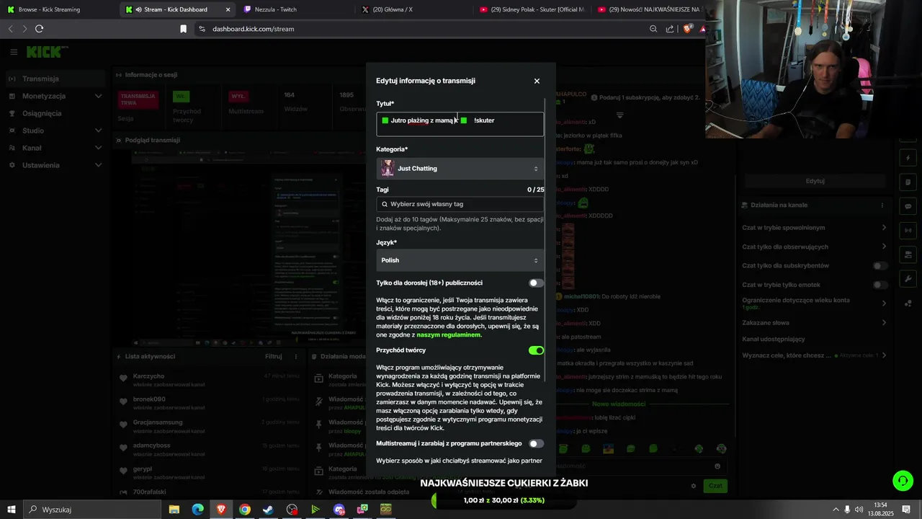Click the Edytuj button in the right panel
The image size is (922, 519).
(815, 181)
